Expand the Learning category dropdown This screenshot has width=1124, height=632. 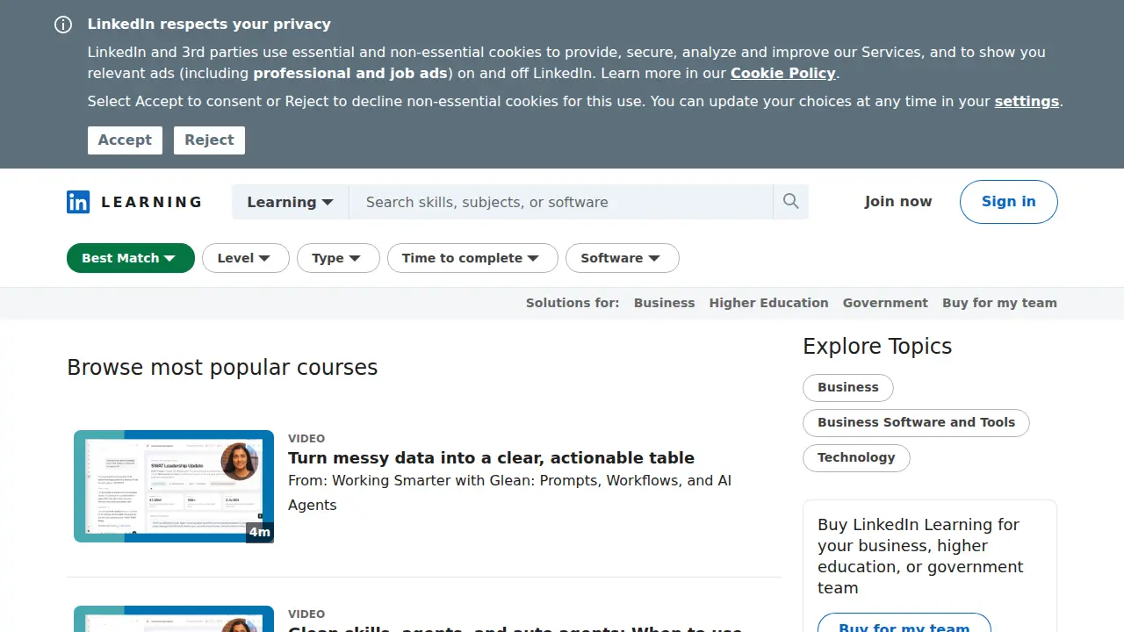click(291, 202)
